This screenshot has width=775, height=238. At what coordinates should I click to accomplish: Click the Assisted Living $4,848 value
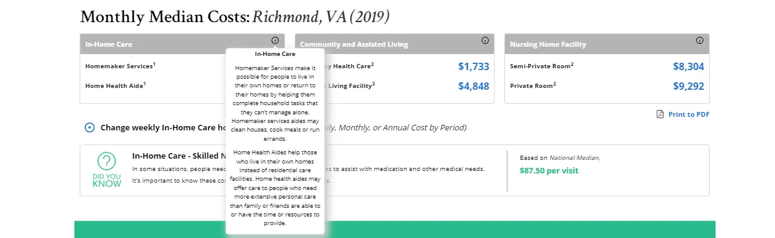coord(474,86)
